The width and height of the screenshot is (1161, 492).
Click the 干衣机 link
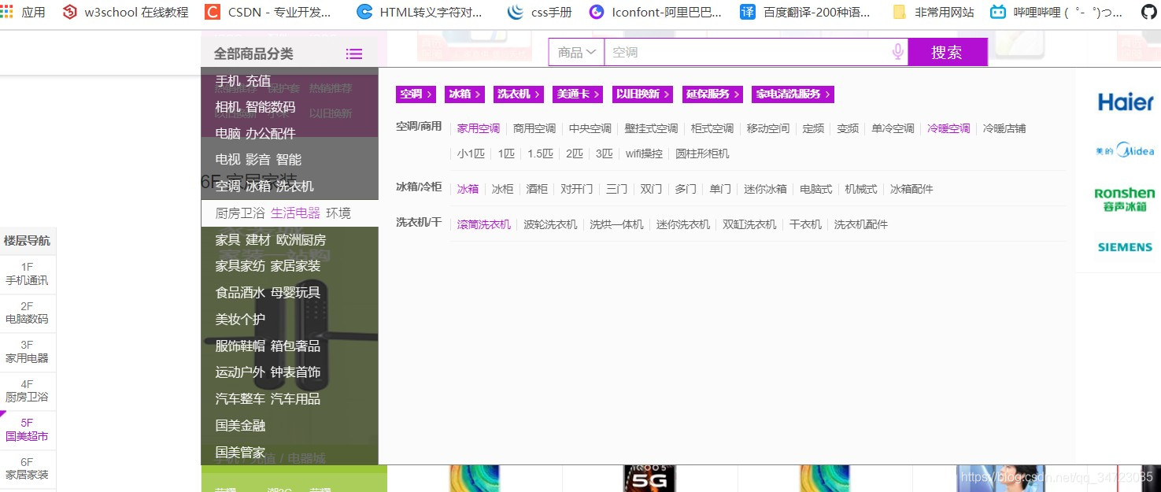(x=805, y=224)
